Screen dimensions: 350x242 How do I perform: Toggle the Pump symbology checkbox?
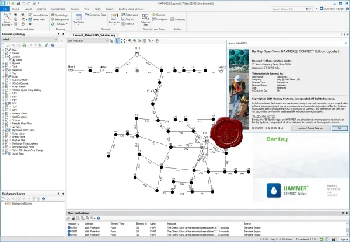pyautogui.click(x=6, y=77)
